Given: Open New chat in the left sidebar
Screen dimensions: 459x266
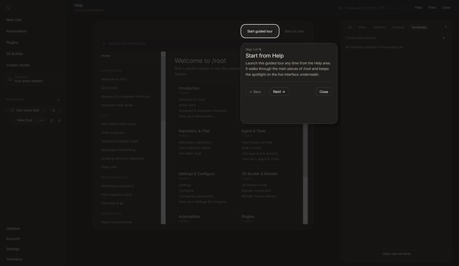Looking at the screenshot, I should coord(14,20).
